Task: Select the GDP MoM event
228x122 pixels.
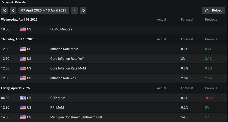Action: [58, 98]
